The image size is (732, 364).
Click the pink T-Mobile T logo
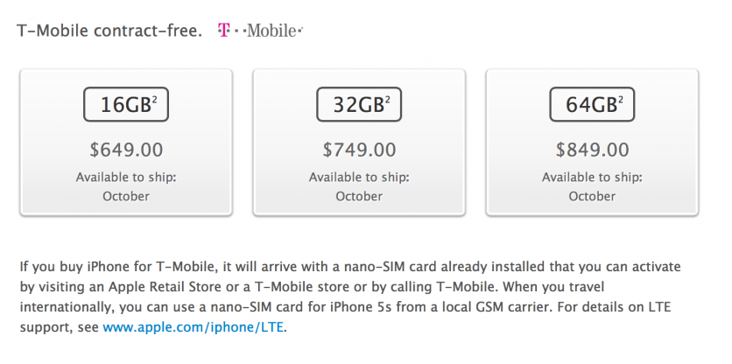click(x=223, y=31)
